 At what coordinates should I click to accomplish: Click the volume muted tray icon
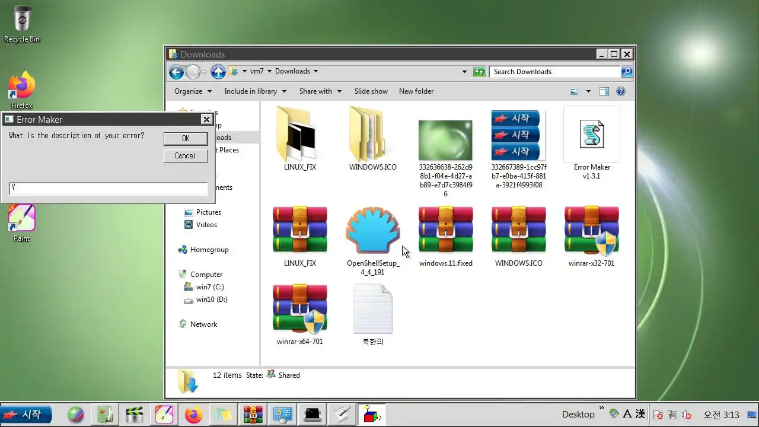coord(687,415)
